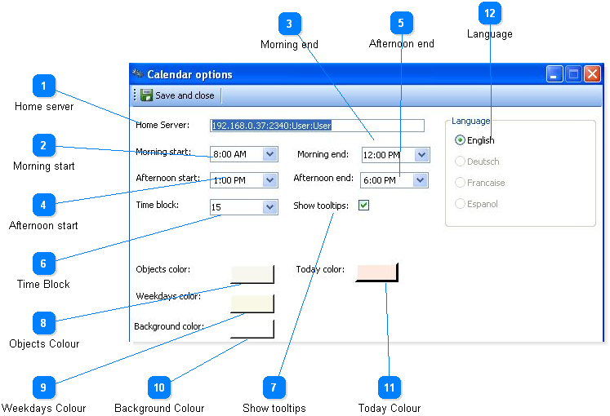This screenshot has height=416, width=610.
Task: Select the Deutsch language radio button
Action: [461, 162]
